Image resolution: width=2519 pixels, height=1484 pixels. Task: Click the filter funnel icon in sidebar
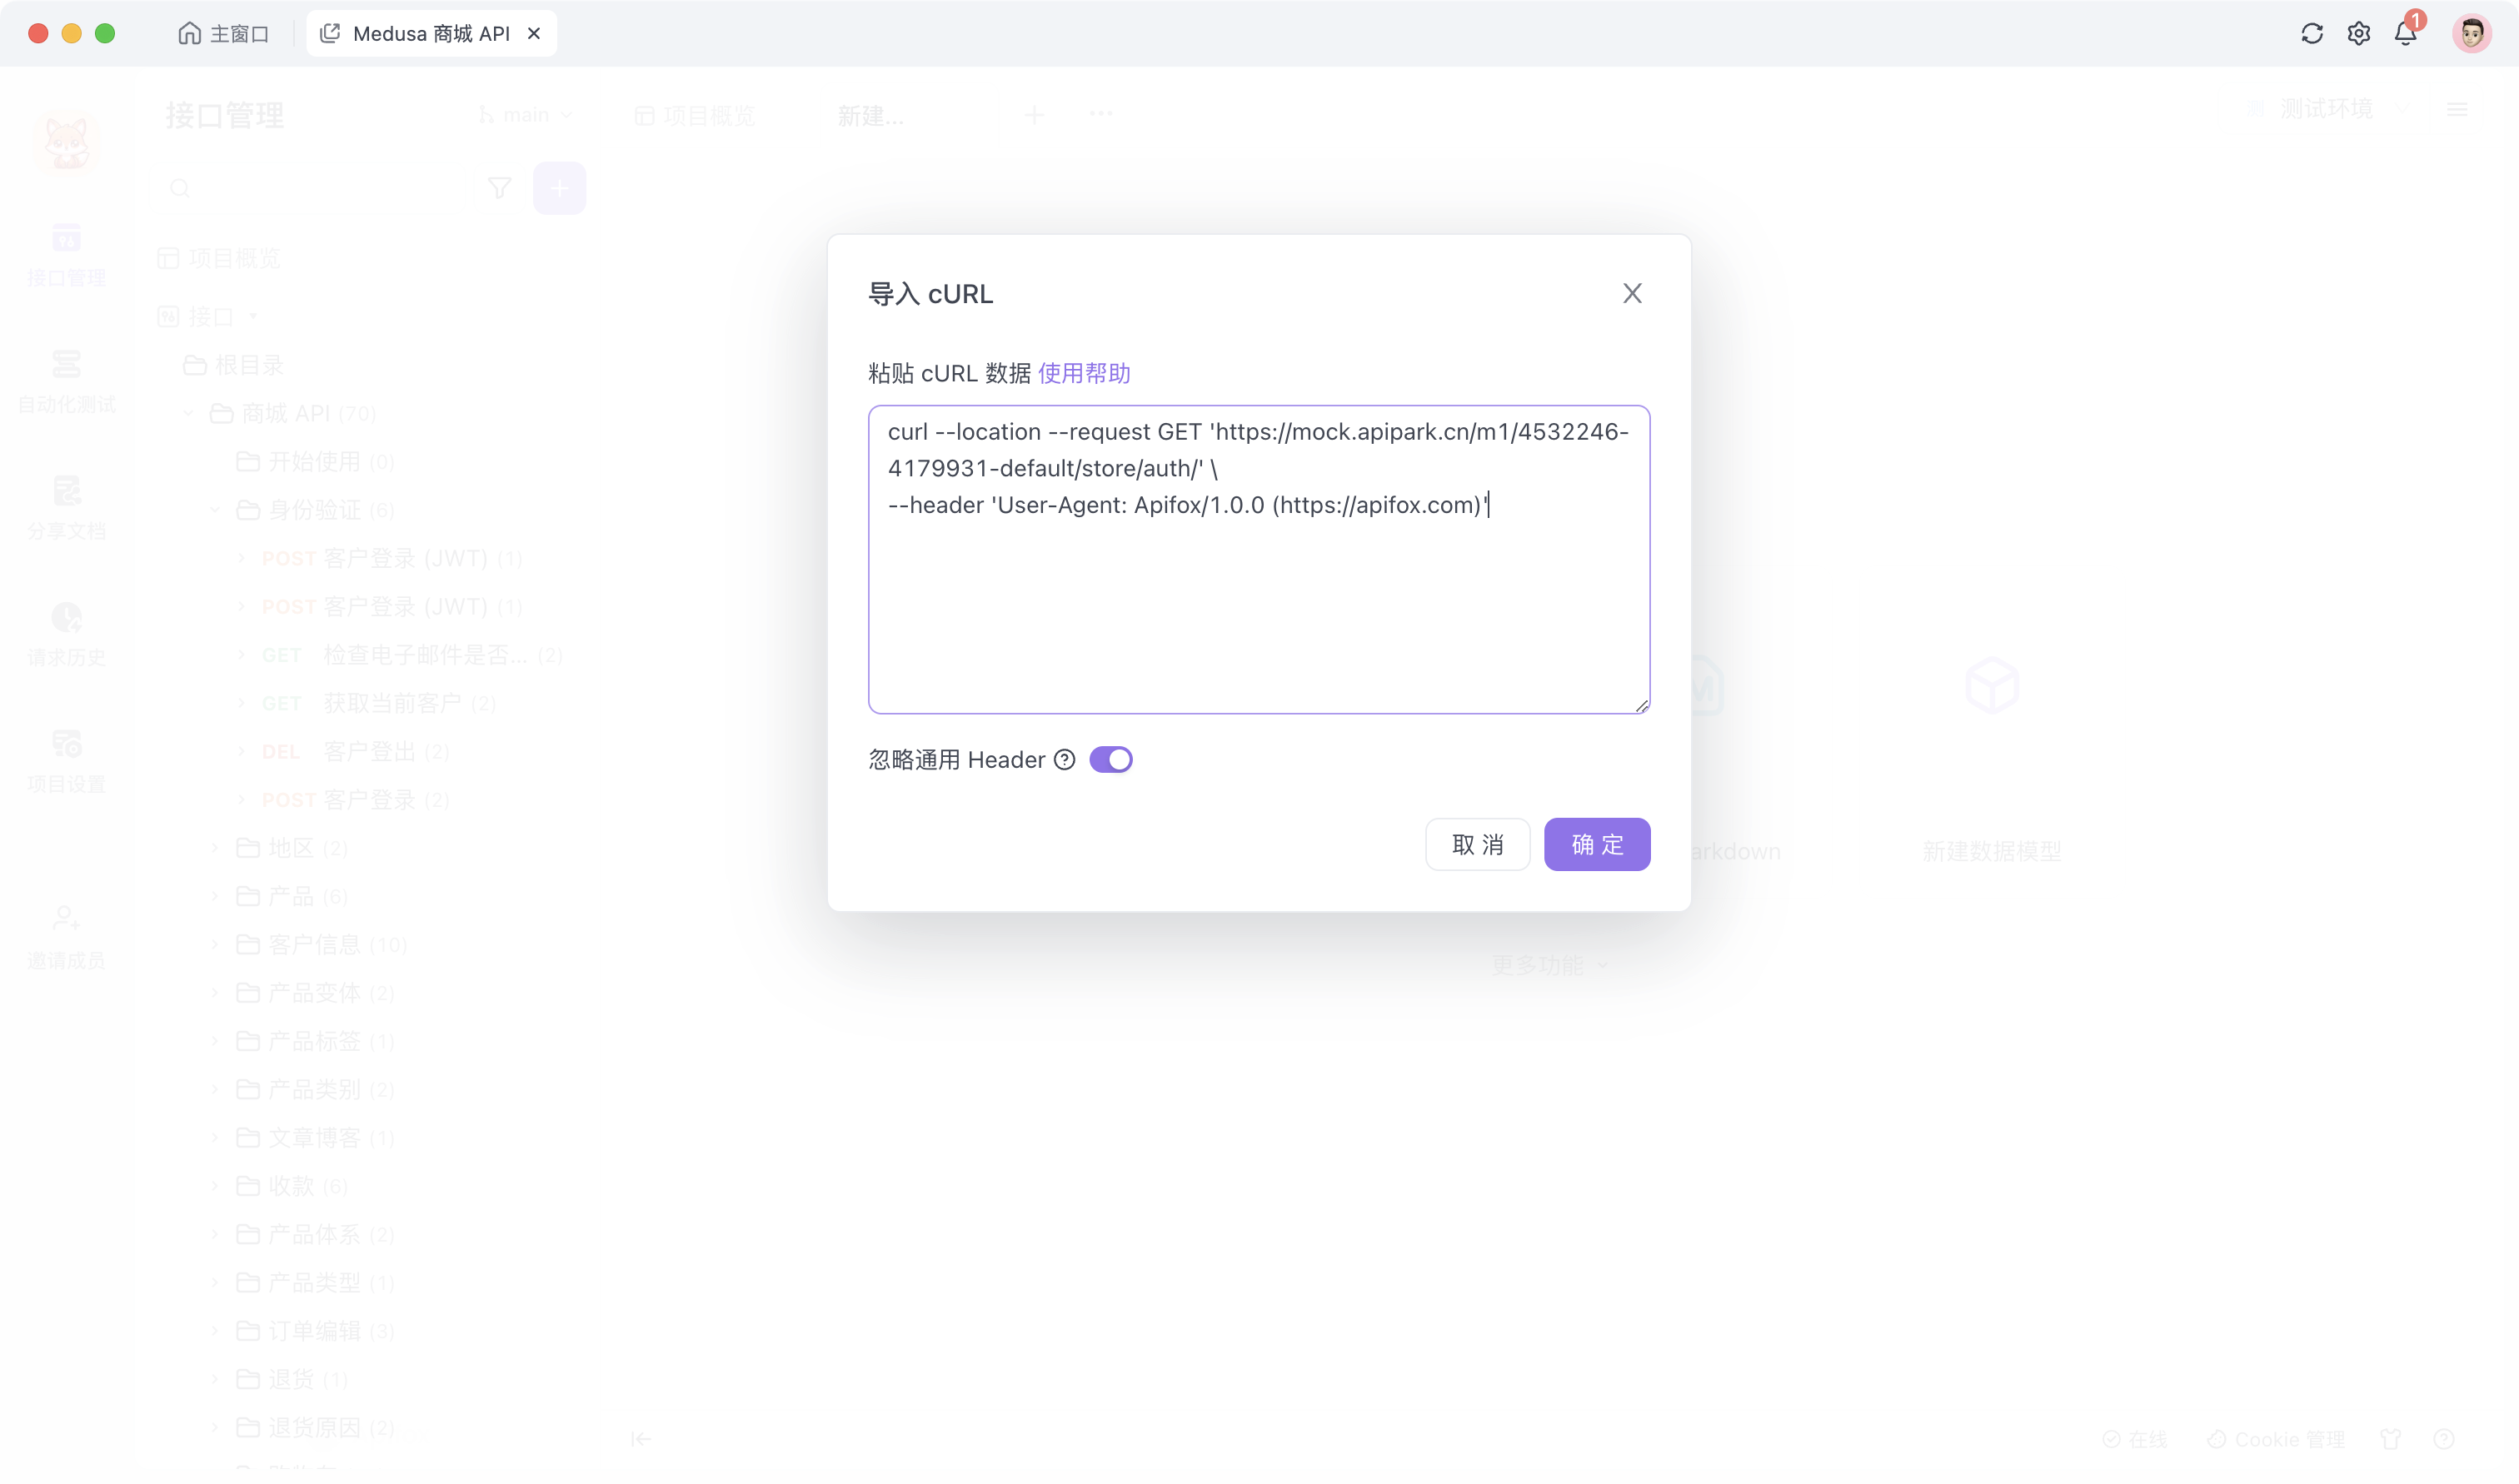(x=499, y=188)
